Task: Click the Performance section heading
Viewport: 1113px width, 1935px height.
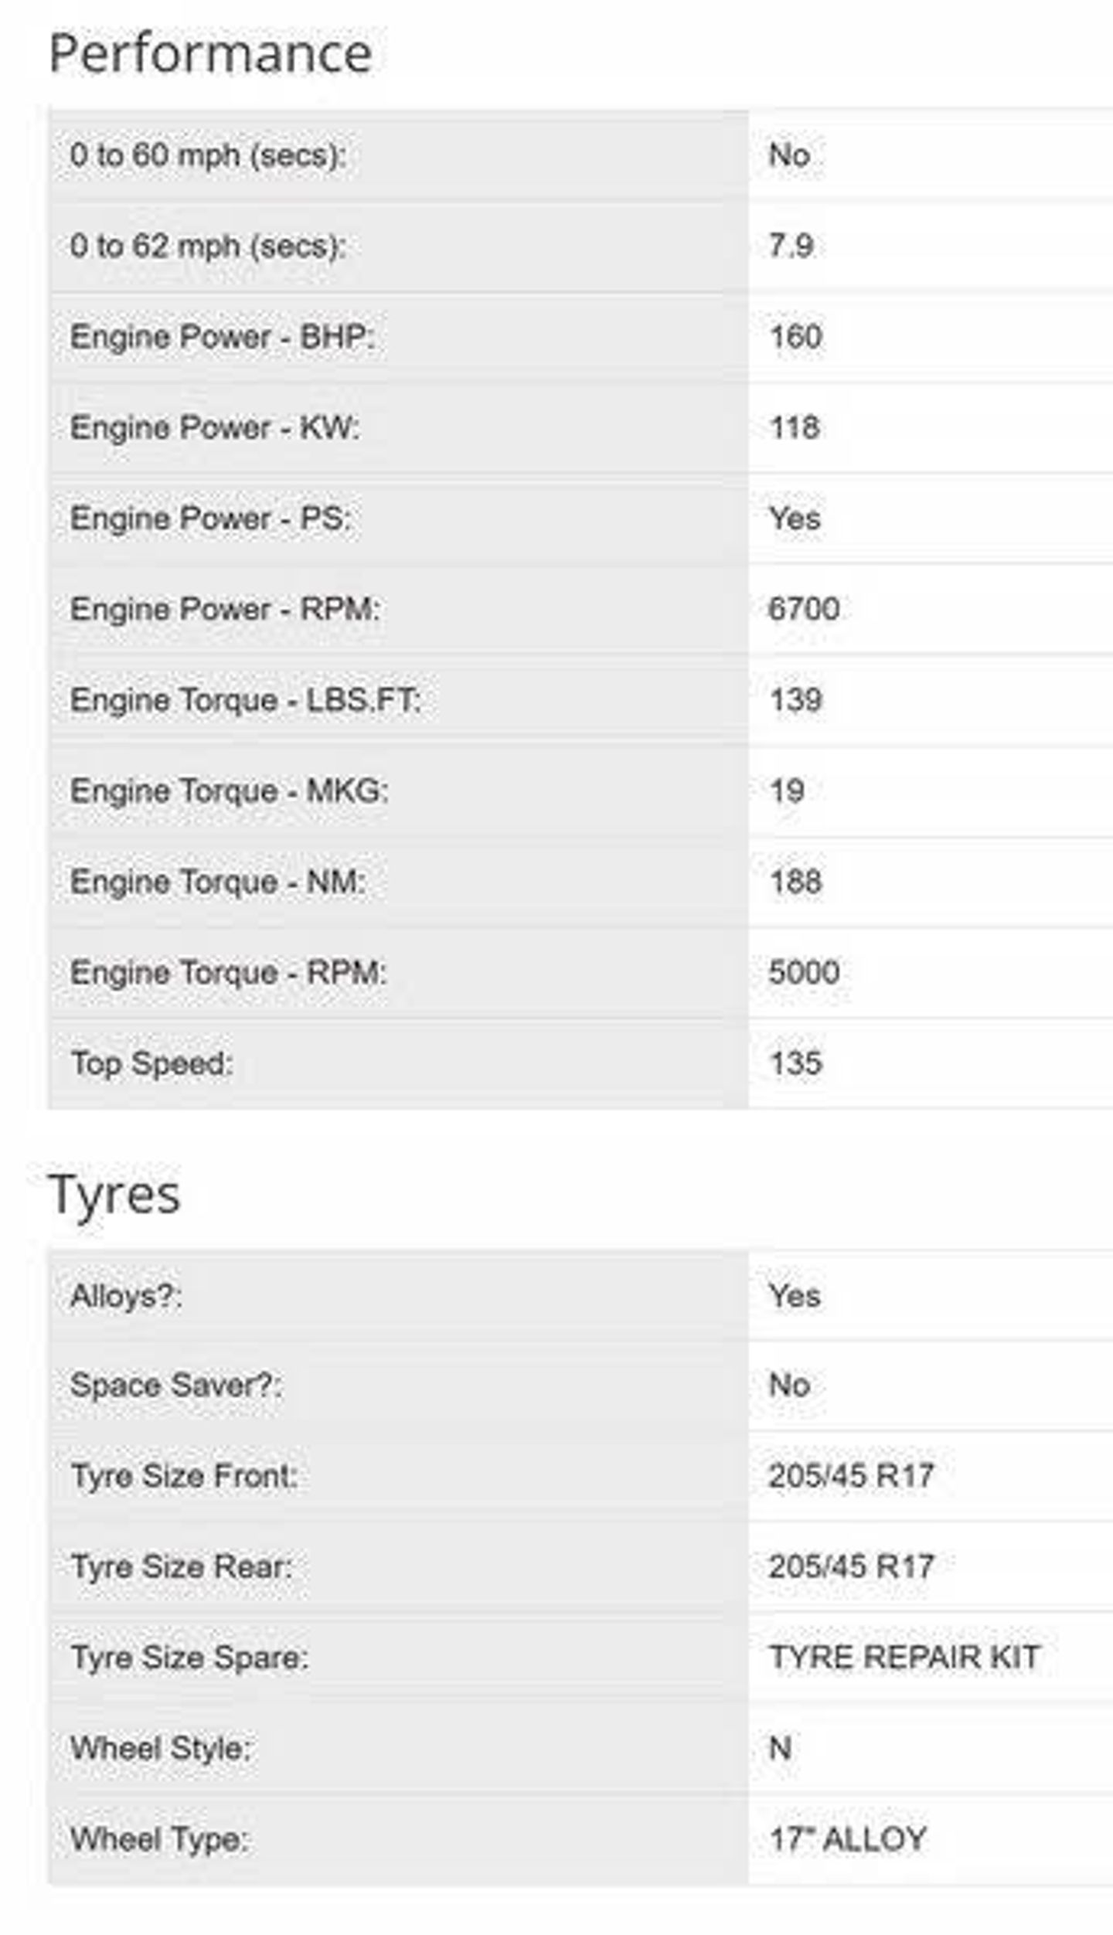Action: (x=210, y=54)
